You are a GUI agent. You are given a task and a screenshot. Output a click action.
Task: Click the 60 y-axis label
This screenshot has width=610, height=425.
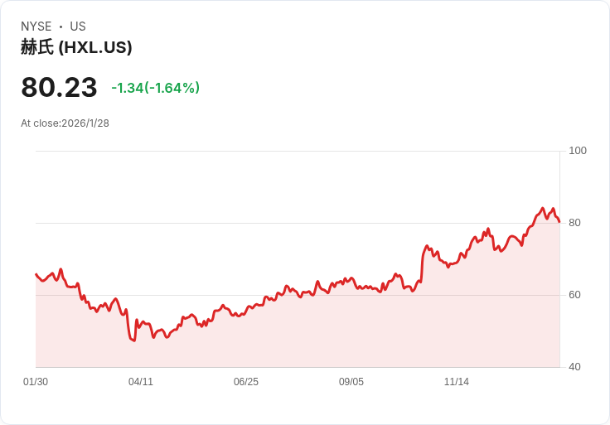pos(574,295)
